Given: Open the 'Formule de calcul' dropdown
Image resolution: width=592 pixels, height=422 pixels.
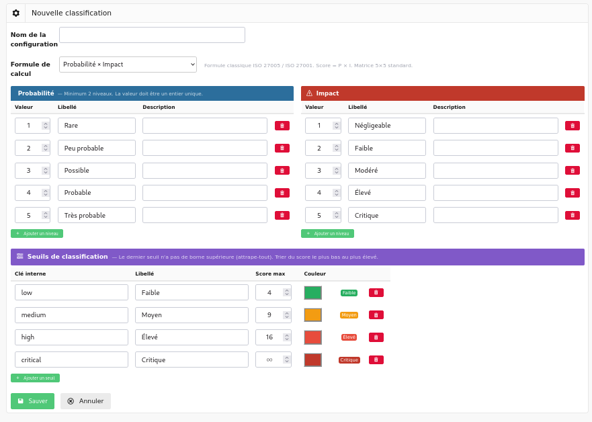Looking at the screenshot, I should (x=128, y=65).
